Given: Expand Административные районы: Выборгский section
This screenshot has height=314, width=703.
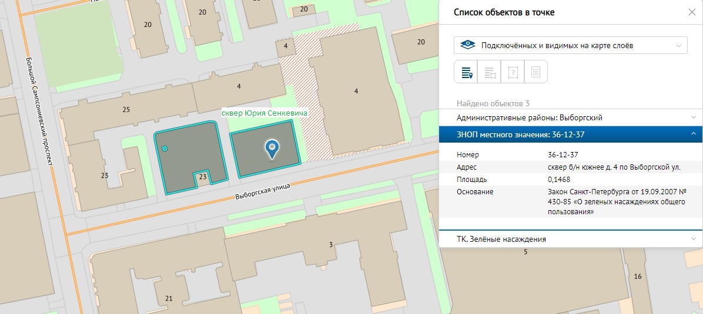Looking at the screenshot, I should coord(571,117).
